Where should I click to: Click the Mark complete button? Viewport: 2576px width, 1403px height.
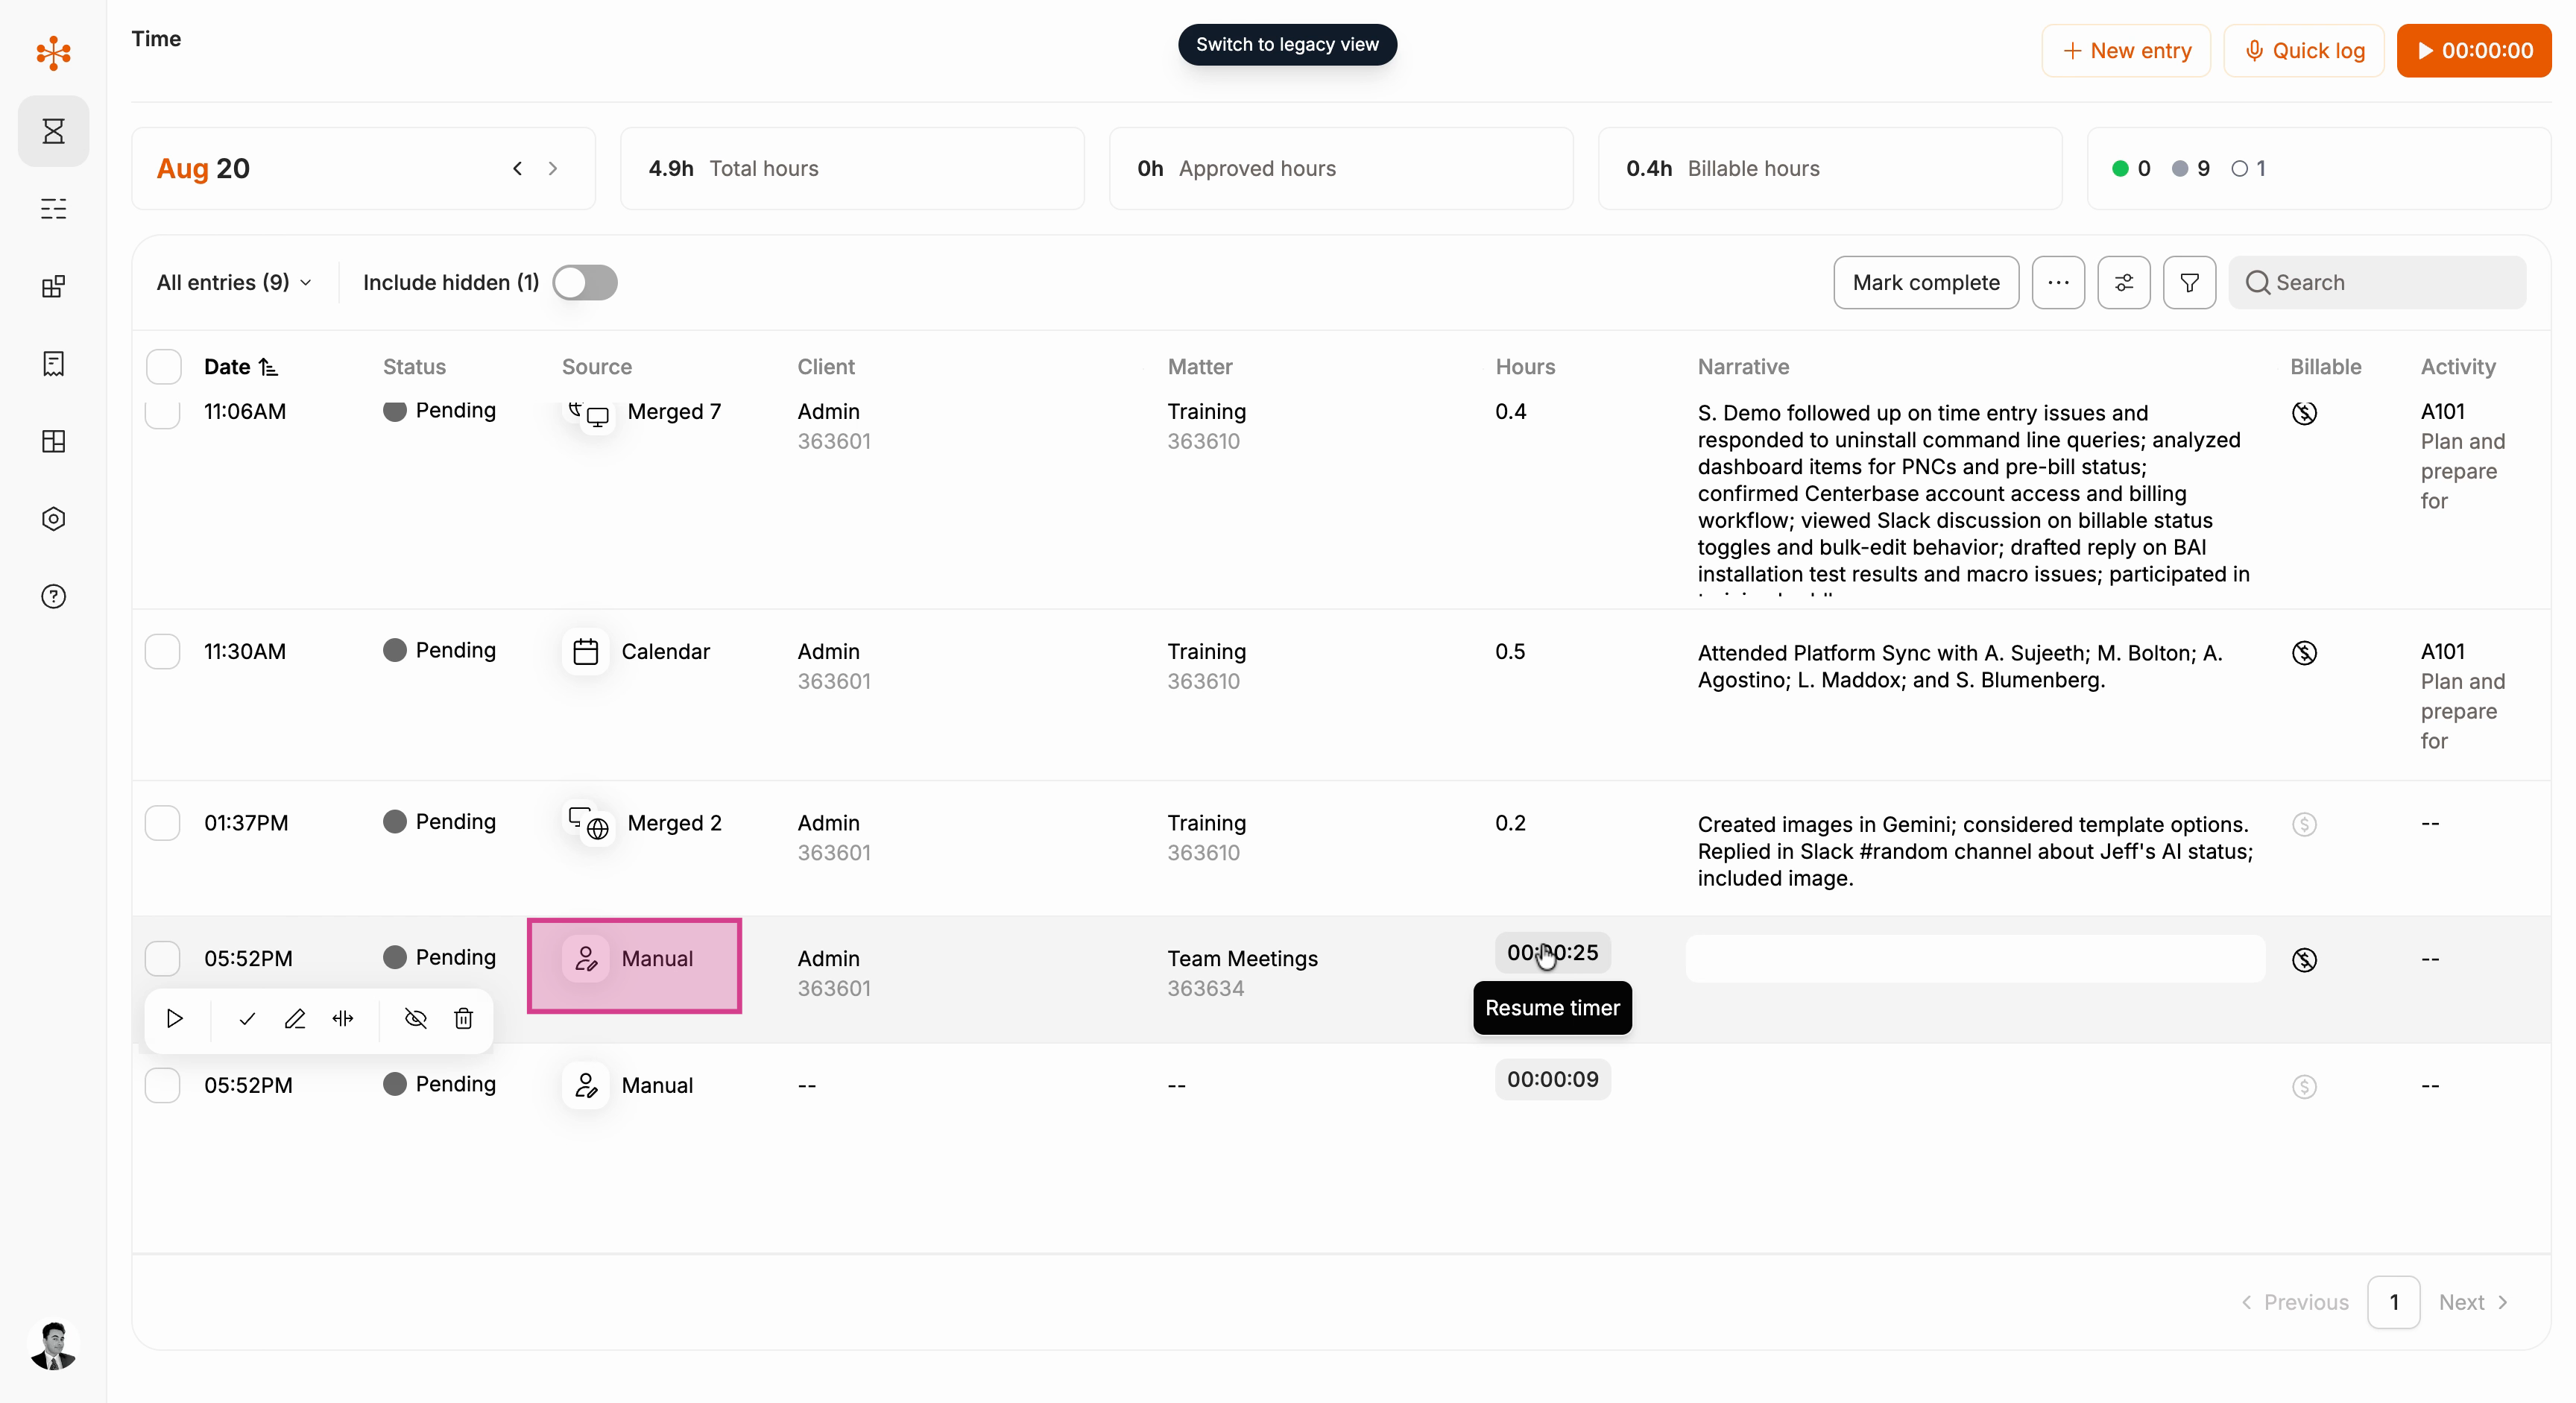pos(1926,283)
